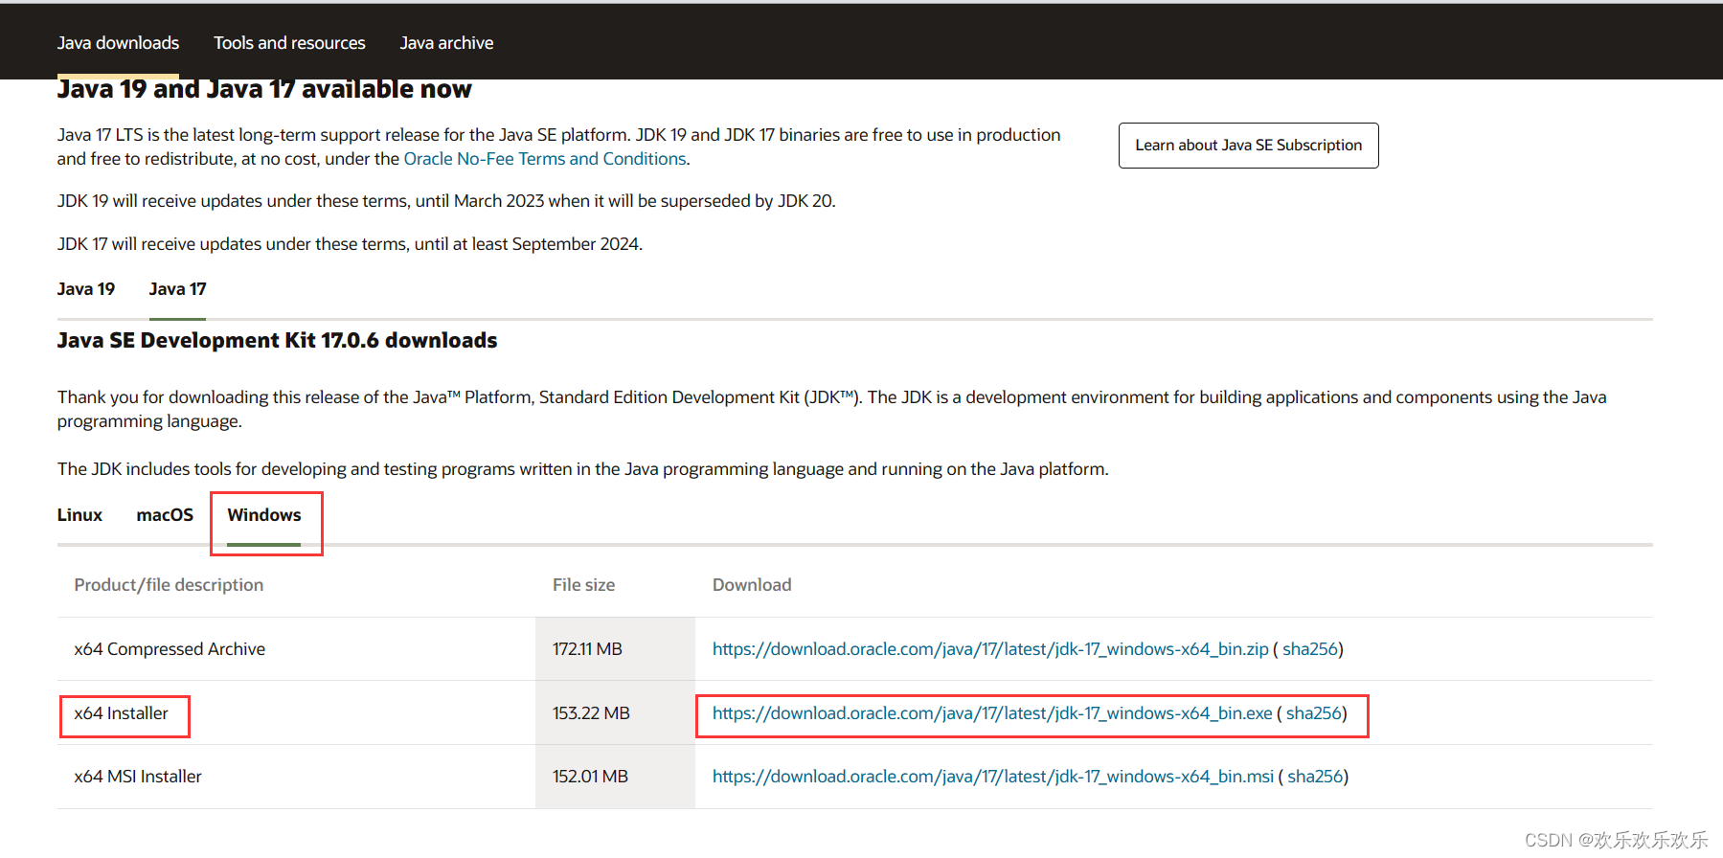
Task: Click the 'File size' column header
Action: 583,585
